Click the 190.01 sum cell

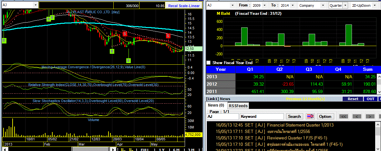click(365, 84)
